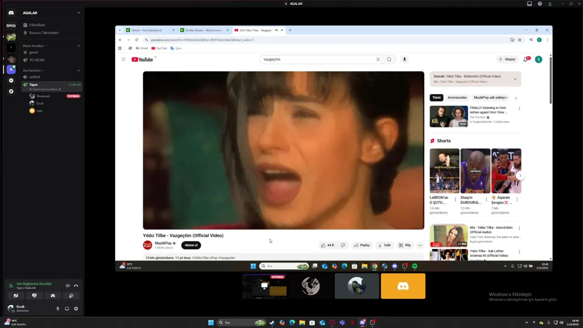Open YouTube notifications bell in stream
The image size is (583, 328).
point(526,59)
